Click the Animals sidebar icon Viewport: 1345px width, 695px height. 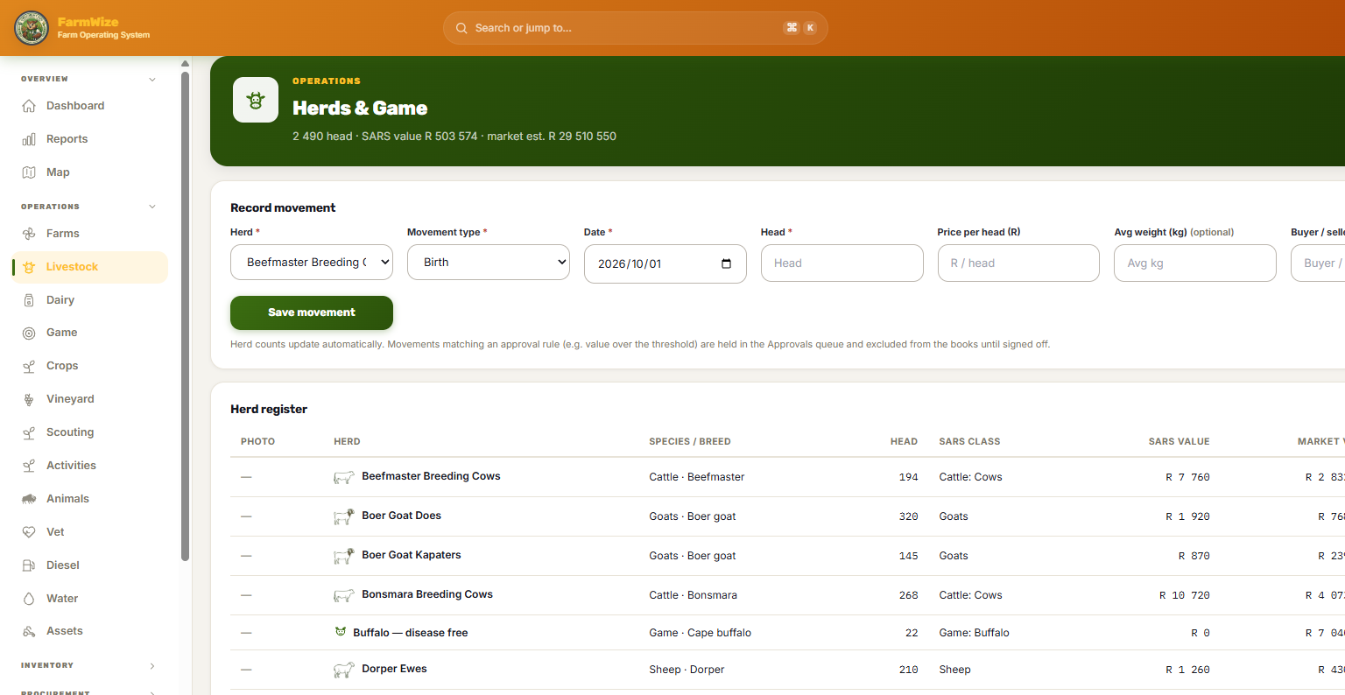click(29, 499)
